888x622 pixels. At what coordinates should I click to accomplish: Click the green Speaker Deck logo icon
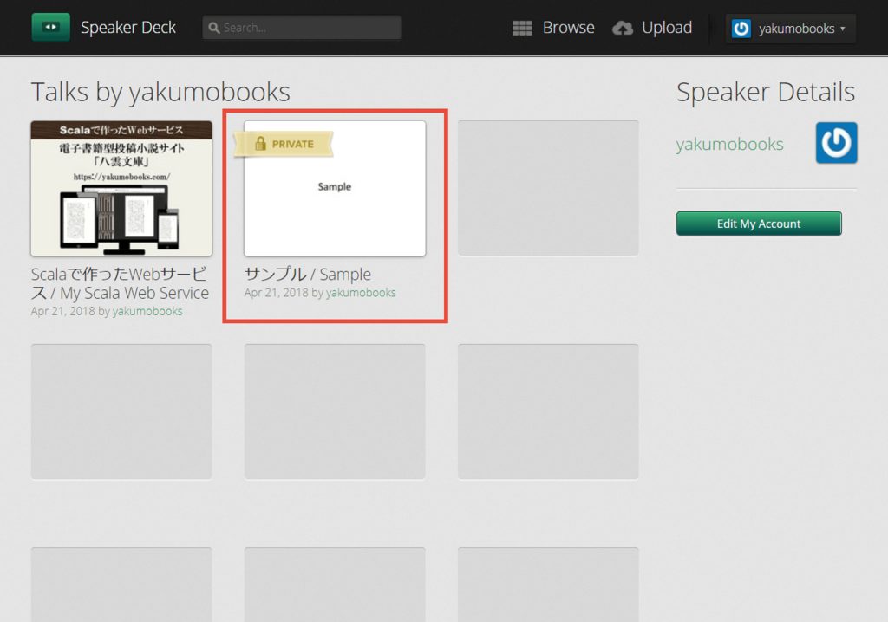51,27
